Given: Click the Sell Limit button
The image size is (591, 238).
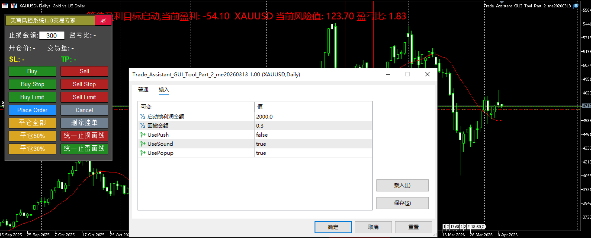Looking at the screenshot, I should pos(84,97).
